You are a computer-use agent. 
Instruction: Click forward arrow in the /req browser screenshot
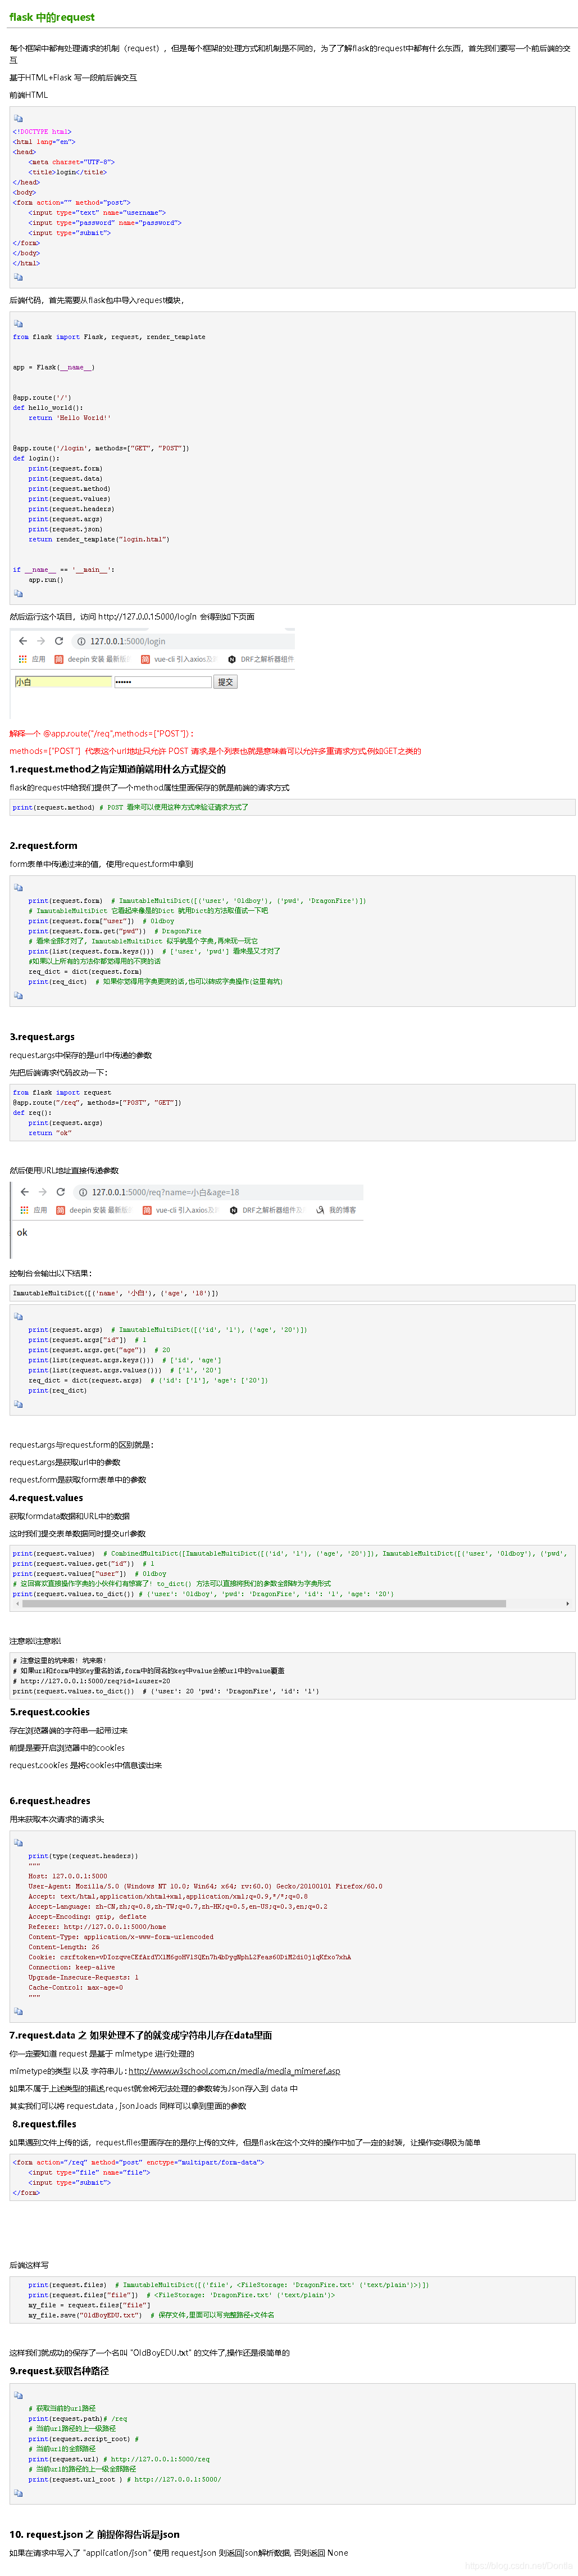[43, 1192]
